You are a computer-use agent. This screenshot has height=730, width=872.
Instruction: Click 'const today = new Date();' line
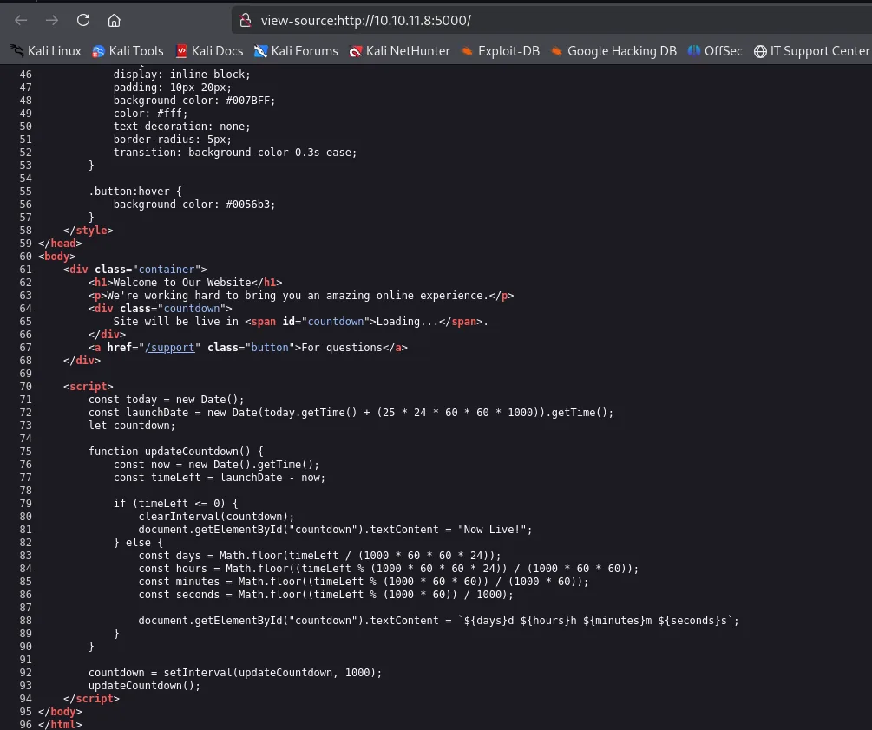[x=167, y=399]
